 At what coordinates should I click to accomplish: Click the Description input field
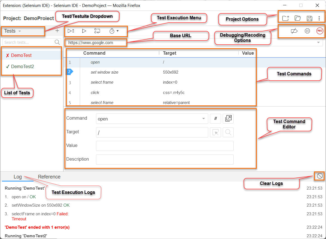point(165,160)
